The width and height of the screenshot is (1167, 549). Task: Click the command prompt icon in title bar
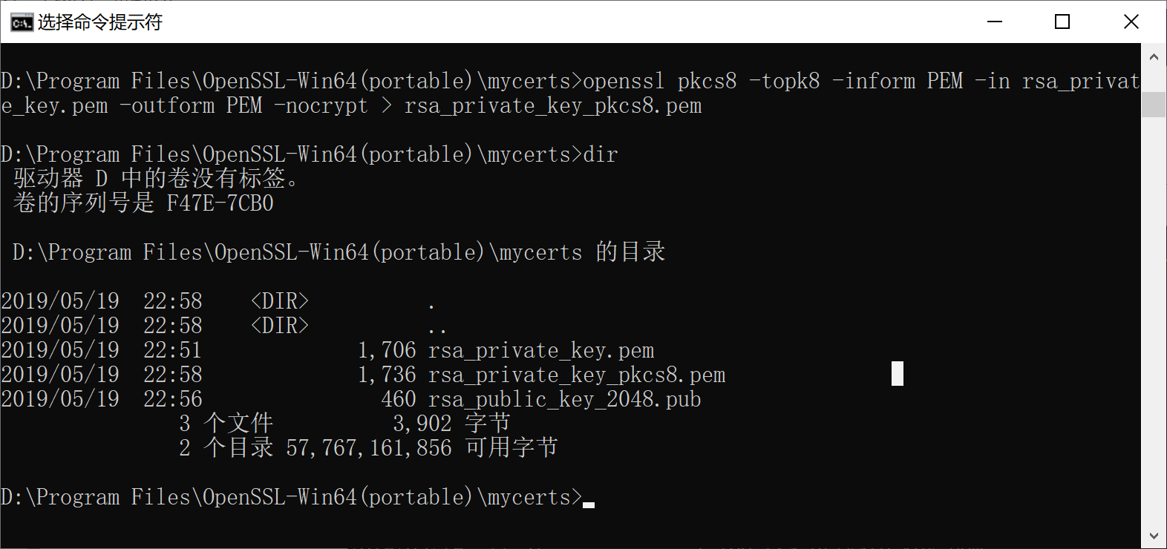pyautogui.click(x=22, y=22)
